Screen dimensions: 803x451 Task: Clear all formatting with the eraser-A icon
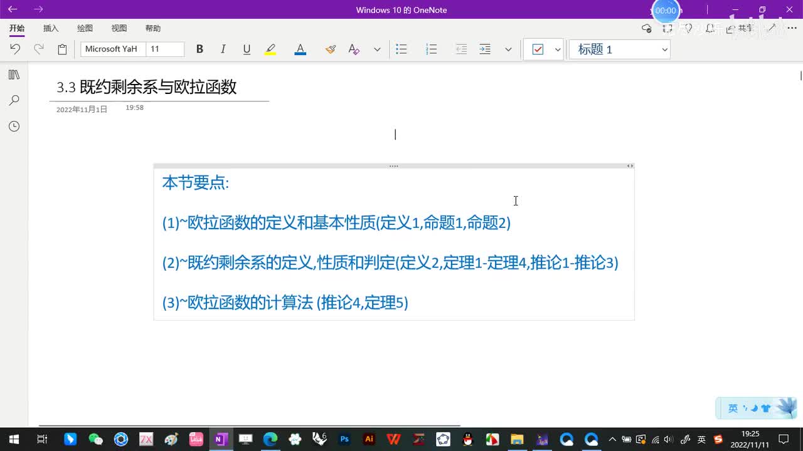click(354, 49)
